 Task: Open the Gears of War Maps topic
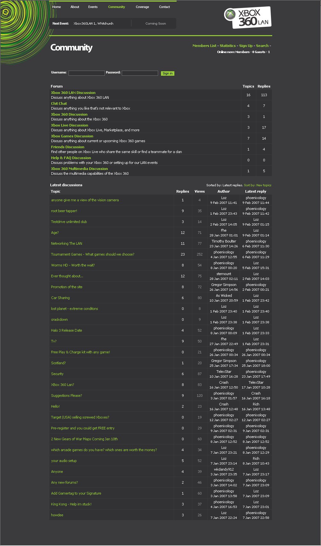tap(84, 439)
